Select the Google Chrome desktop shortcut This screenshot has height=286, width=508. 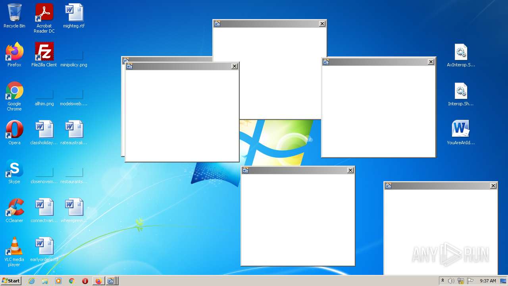pos(14,97)
